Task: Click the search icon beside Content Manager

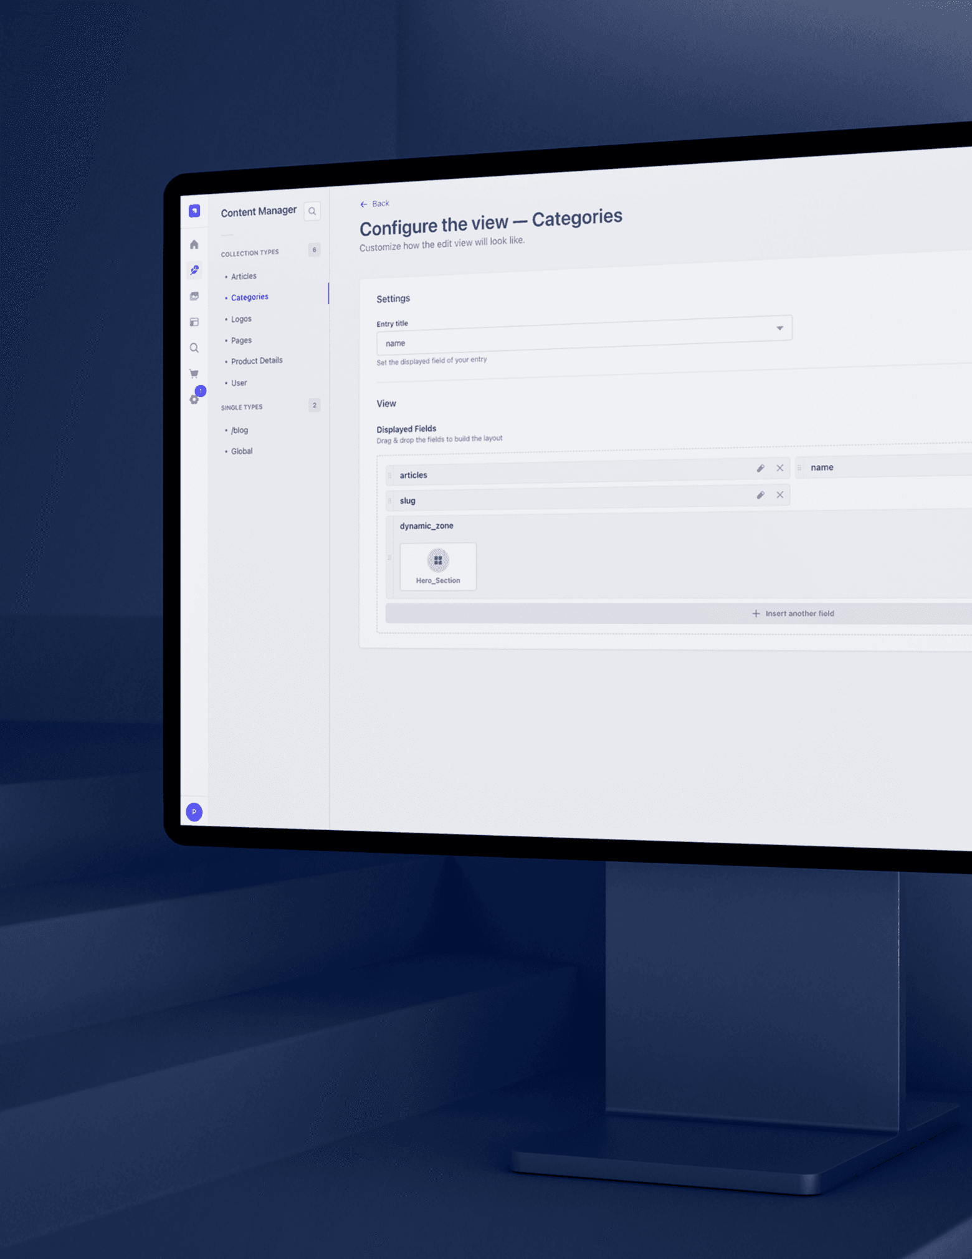Action: (312, 211)
